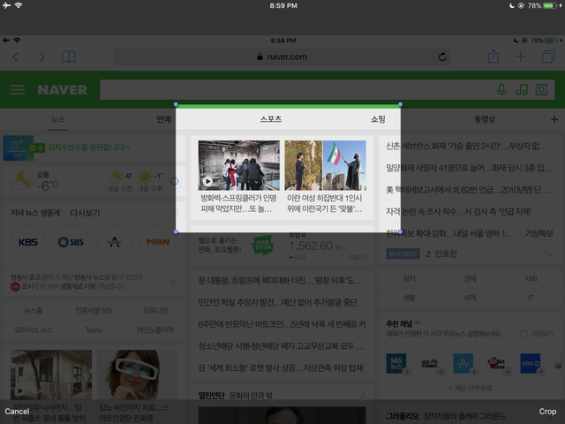Tap Cancel to discard the crop
Viewport: 565px width, 424px height.
point(17,412)
